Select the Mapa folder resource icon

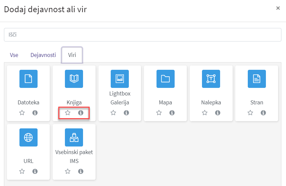point(165,79)
